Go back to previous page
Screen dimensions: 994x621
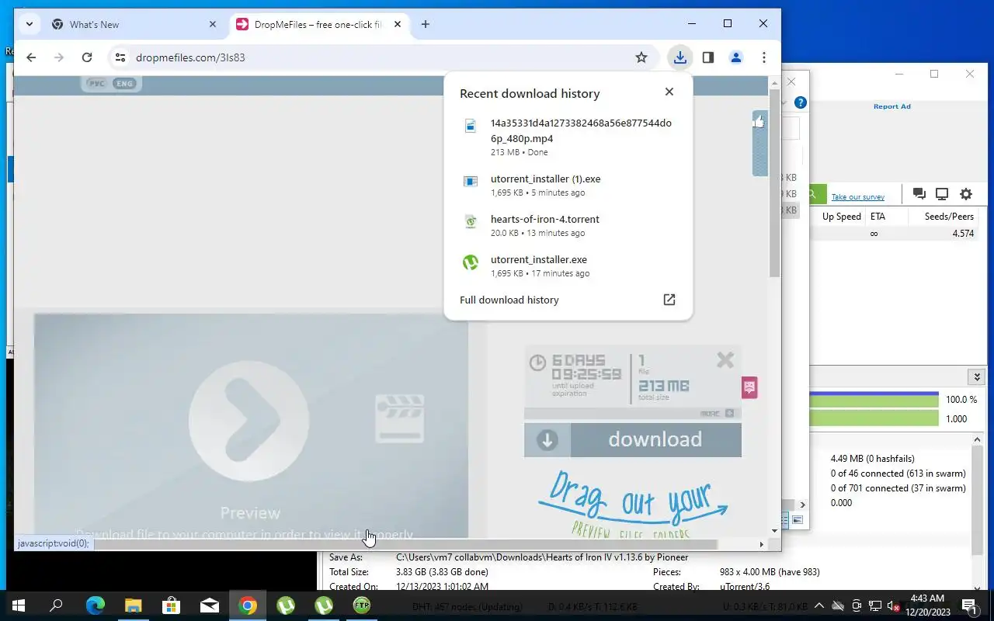click(x=31, y=57)
